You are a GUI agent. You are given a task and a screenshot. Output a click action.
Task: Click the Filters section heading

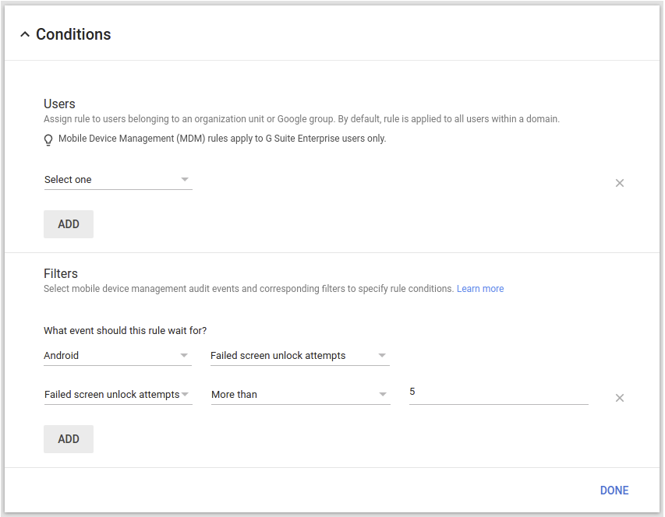(61, 273)
